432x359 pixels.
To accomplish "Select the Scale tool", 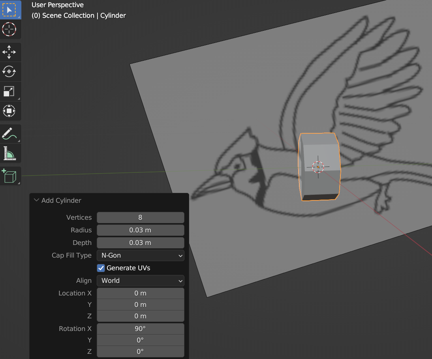I will tap(9, 92).
